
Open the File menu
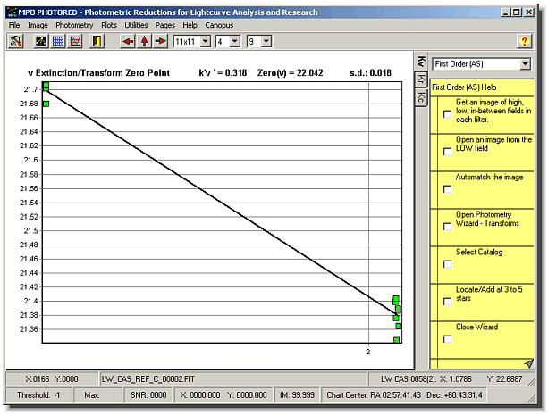(14, 25)
